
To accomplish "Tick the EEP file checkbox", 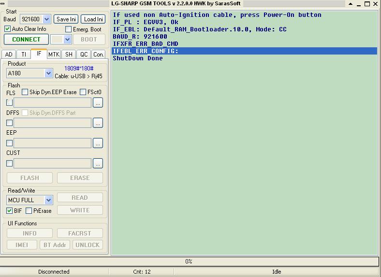I will click(x=9, y=143).
